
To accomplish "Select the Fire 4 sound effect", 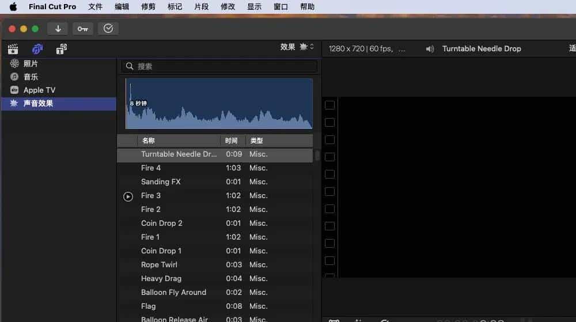I will coord(215,168).
